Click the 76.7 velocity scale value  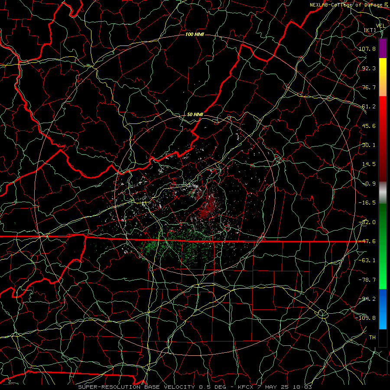[x=369, y=87]
